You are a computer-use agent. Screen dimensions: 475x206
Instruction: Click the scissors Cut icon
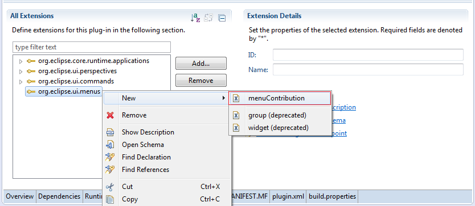pos(110,187)
